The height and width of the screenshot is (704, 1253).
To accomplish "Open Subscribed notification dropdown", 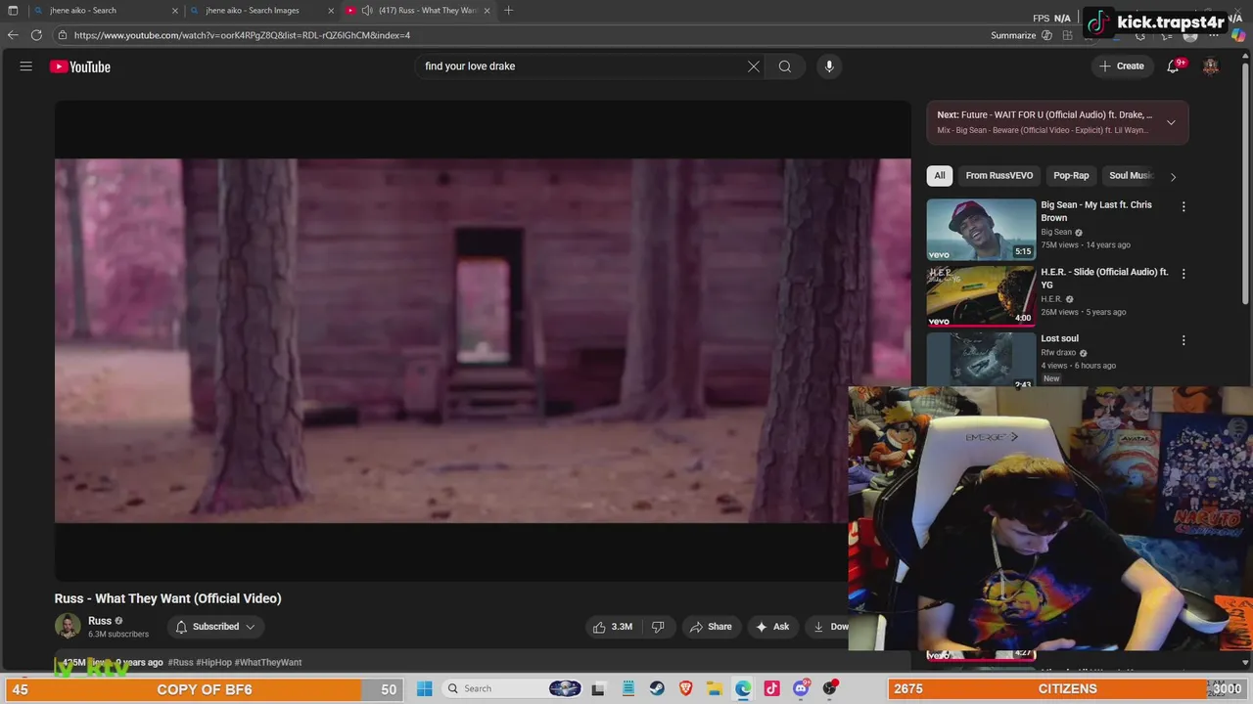I will [215, 627].
